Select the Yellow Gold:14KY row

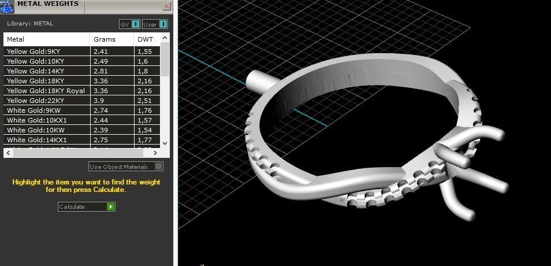pyautogui.click(x=82, y=71)
